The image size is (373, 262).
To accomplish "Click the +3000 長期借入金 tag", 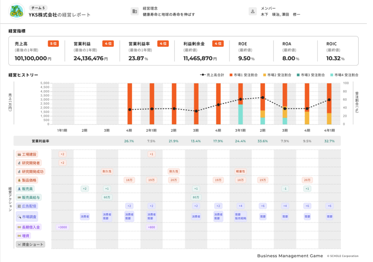I will coord(63,227).
